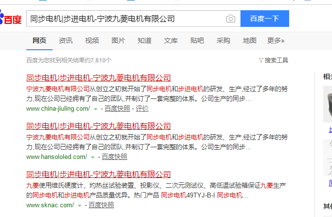The image size is (332, 217).
Task: Open the 采购 tab
Action: tap(223, 40)
